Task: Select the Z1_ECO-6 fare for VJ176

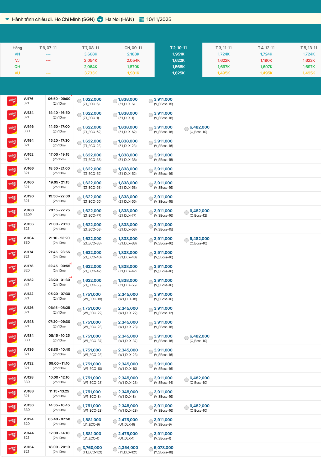Action: click(x=79, y=101)
